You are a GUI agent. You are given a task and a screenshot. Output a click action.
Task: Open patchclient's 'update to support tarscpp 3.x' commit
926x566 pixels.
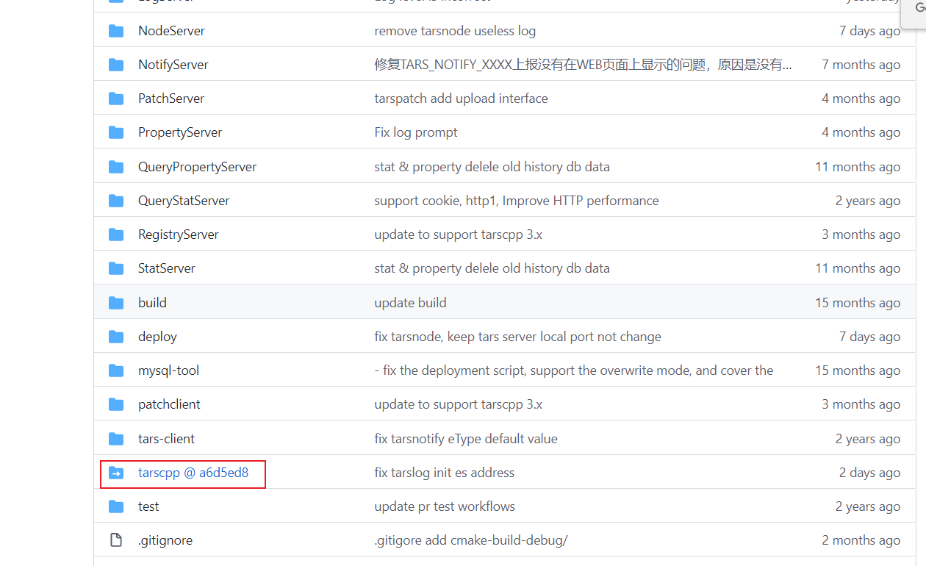[459, 404]
